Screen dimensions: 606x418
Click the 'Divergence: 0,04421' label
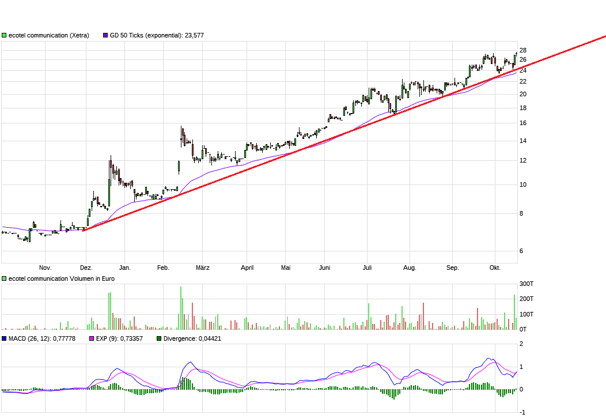pos(192,339)
